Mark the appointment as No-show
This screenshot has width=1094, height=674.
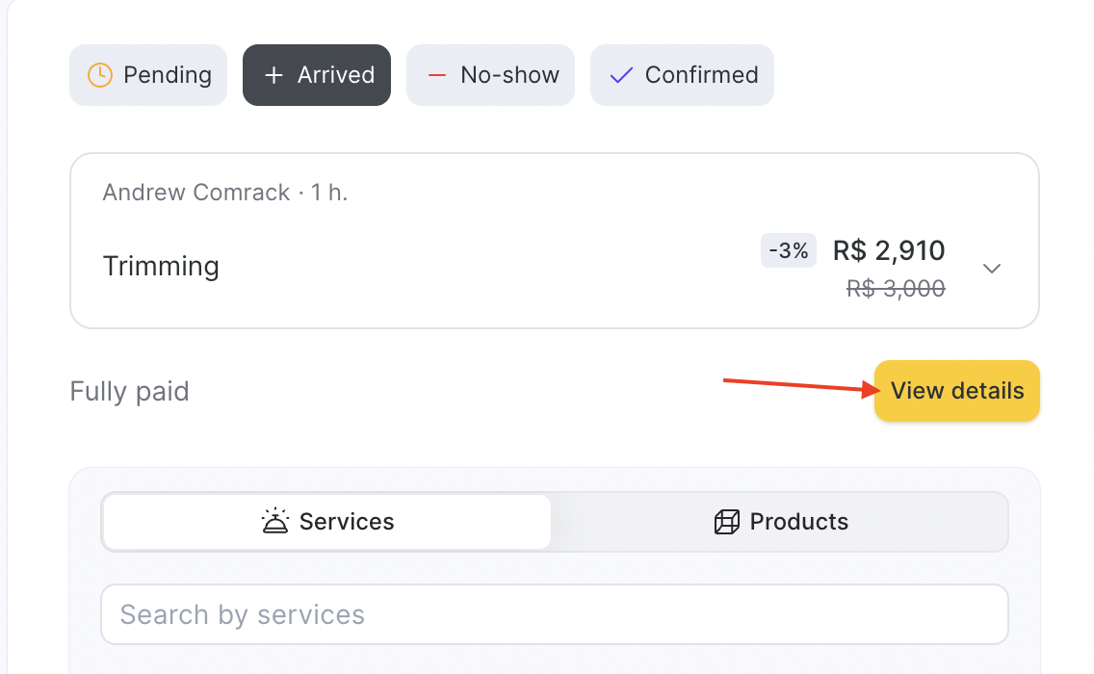pos(490,75)
